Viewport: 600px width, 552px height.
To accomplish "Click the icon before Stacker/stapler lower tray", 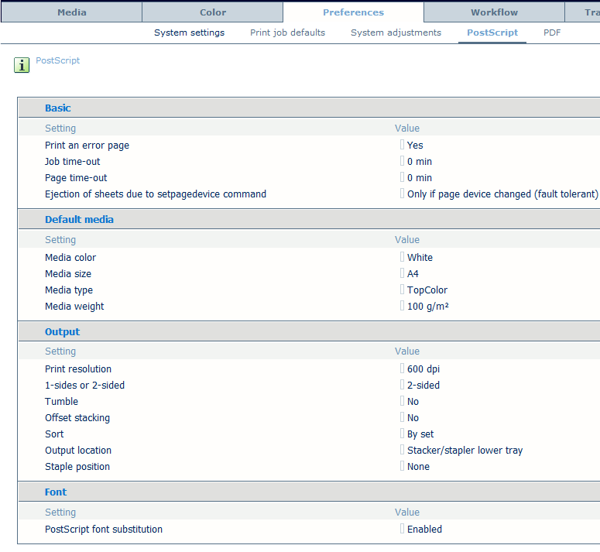I will click(402, 450).
